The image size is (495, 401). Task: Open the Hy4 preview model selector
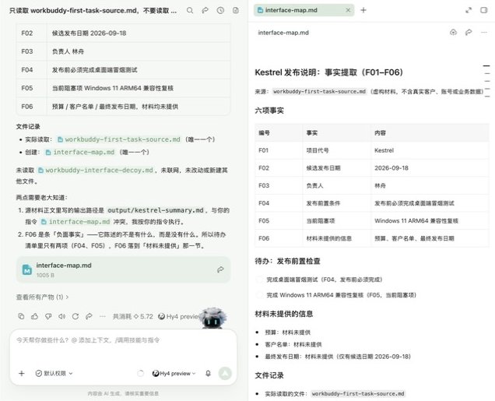(x=174, y=374)
